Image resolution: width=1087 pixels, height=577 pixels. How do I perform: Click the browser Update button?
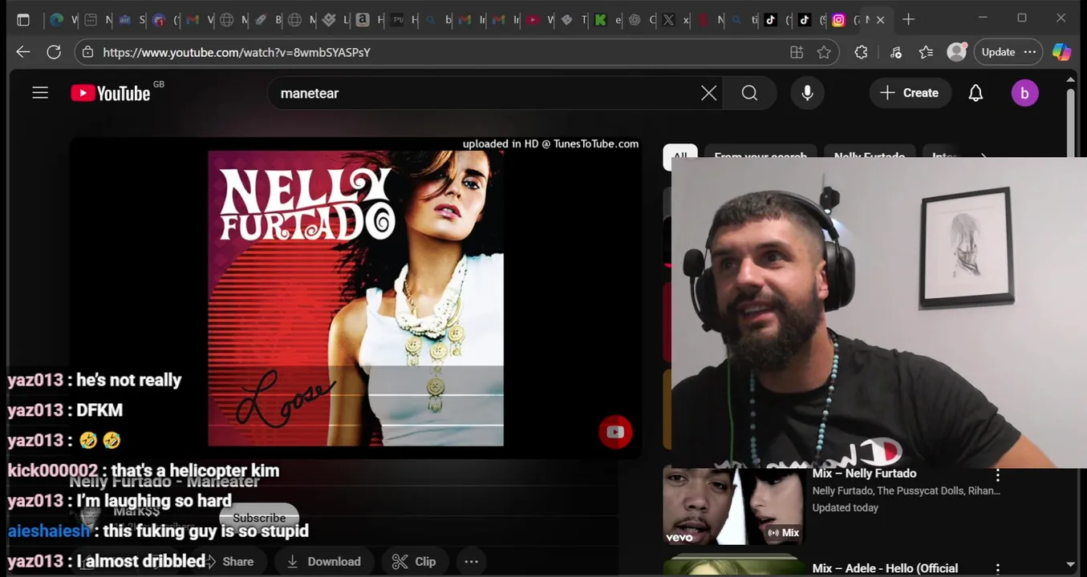pos(999,52)
